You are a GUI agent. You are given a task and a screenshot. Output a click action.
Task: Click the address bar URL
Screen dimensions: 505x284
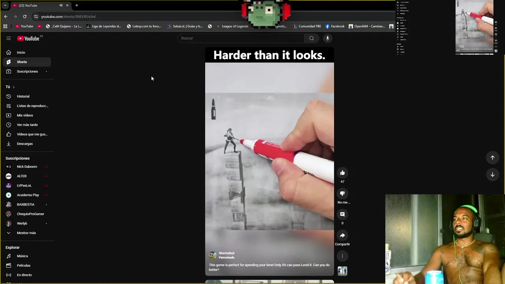[68, 17]
